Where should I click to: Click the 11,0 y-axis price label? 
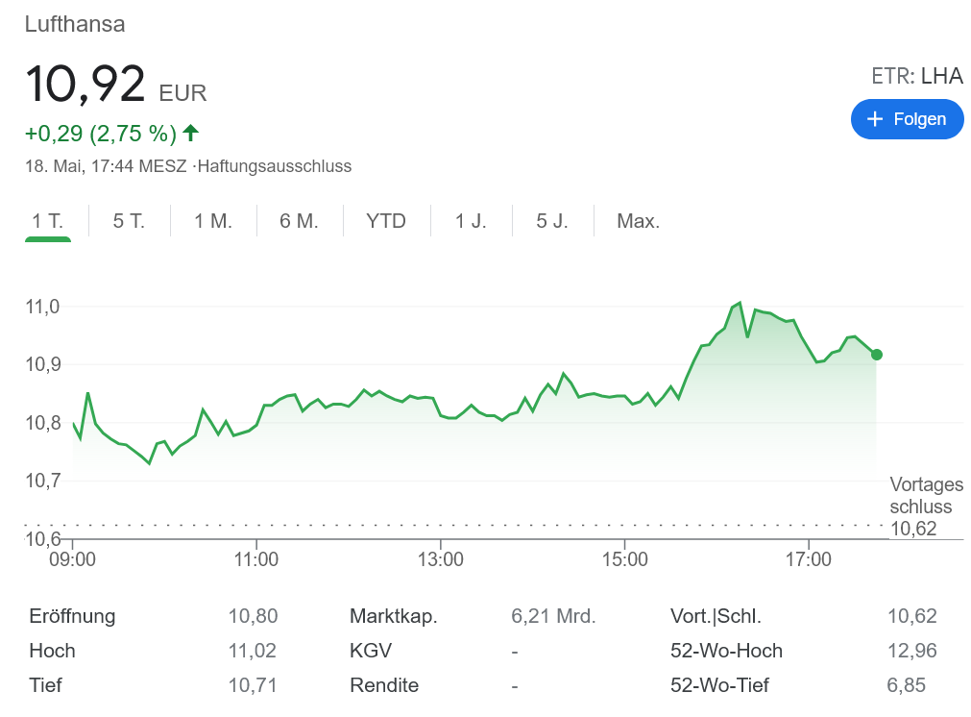(x=42, y=307)
